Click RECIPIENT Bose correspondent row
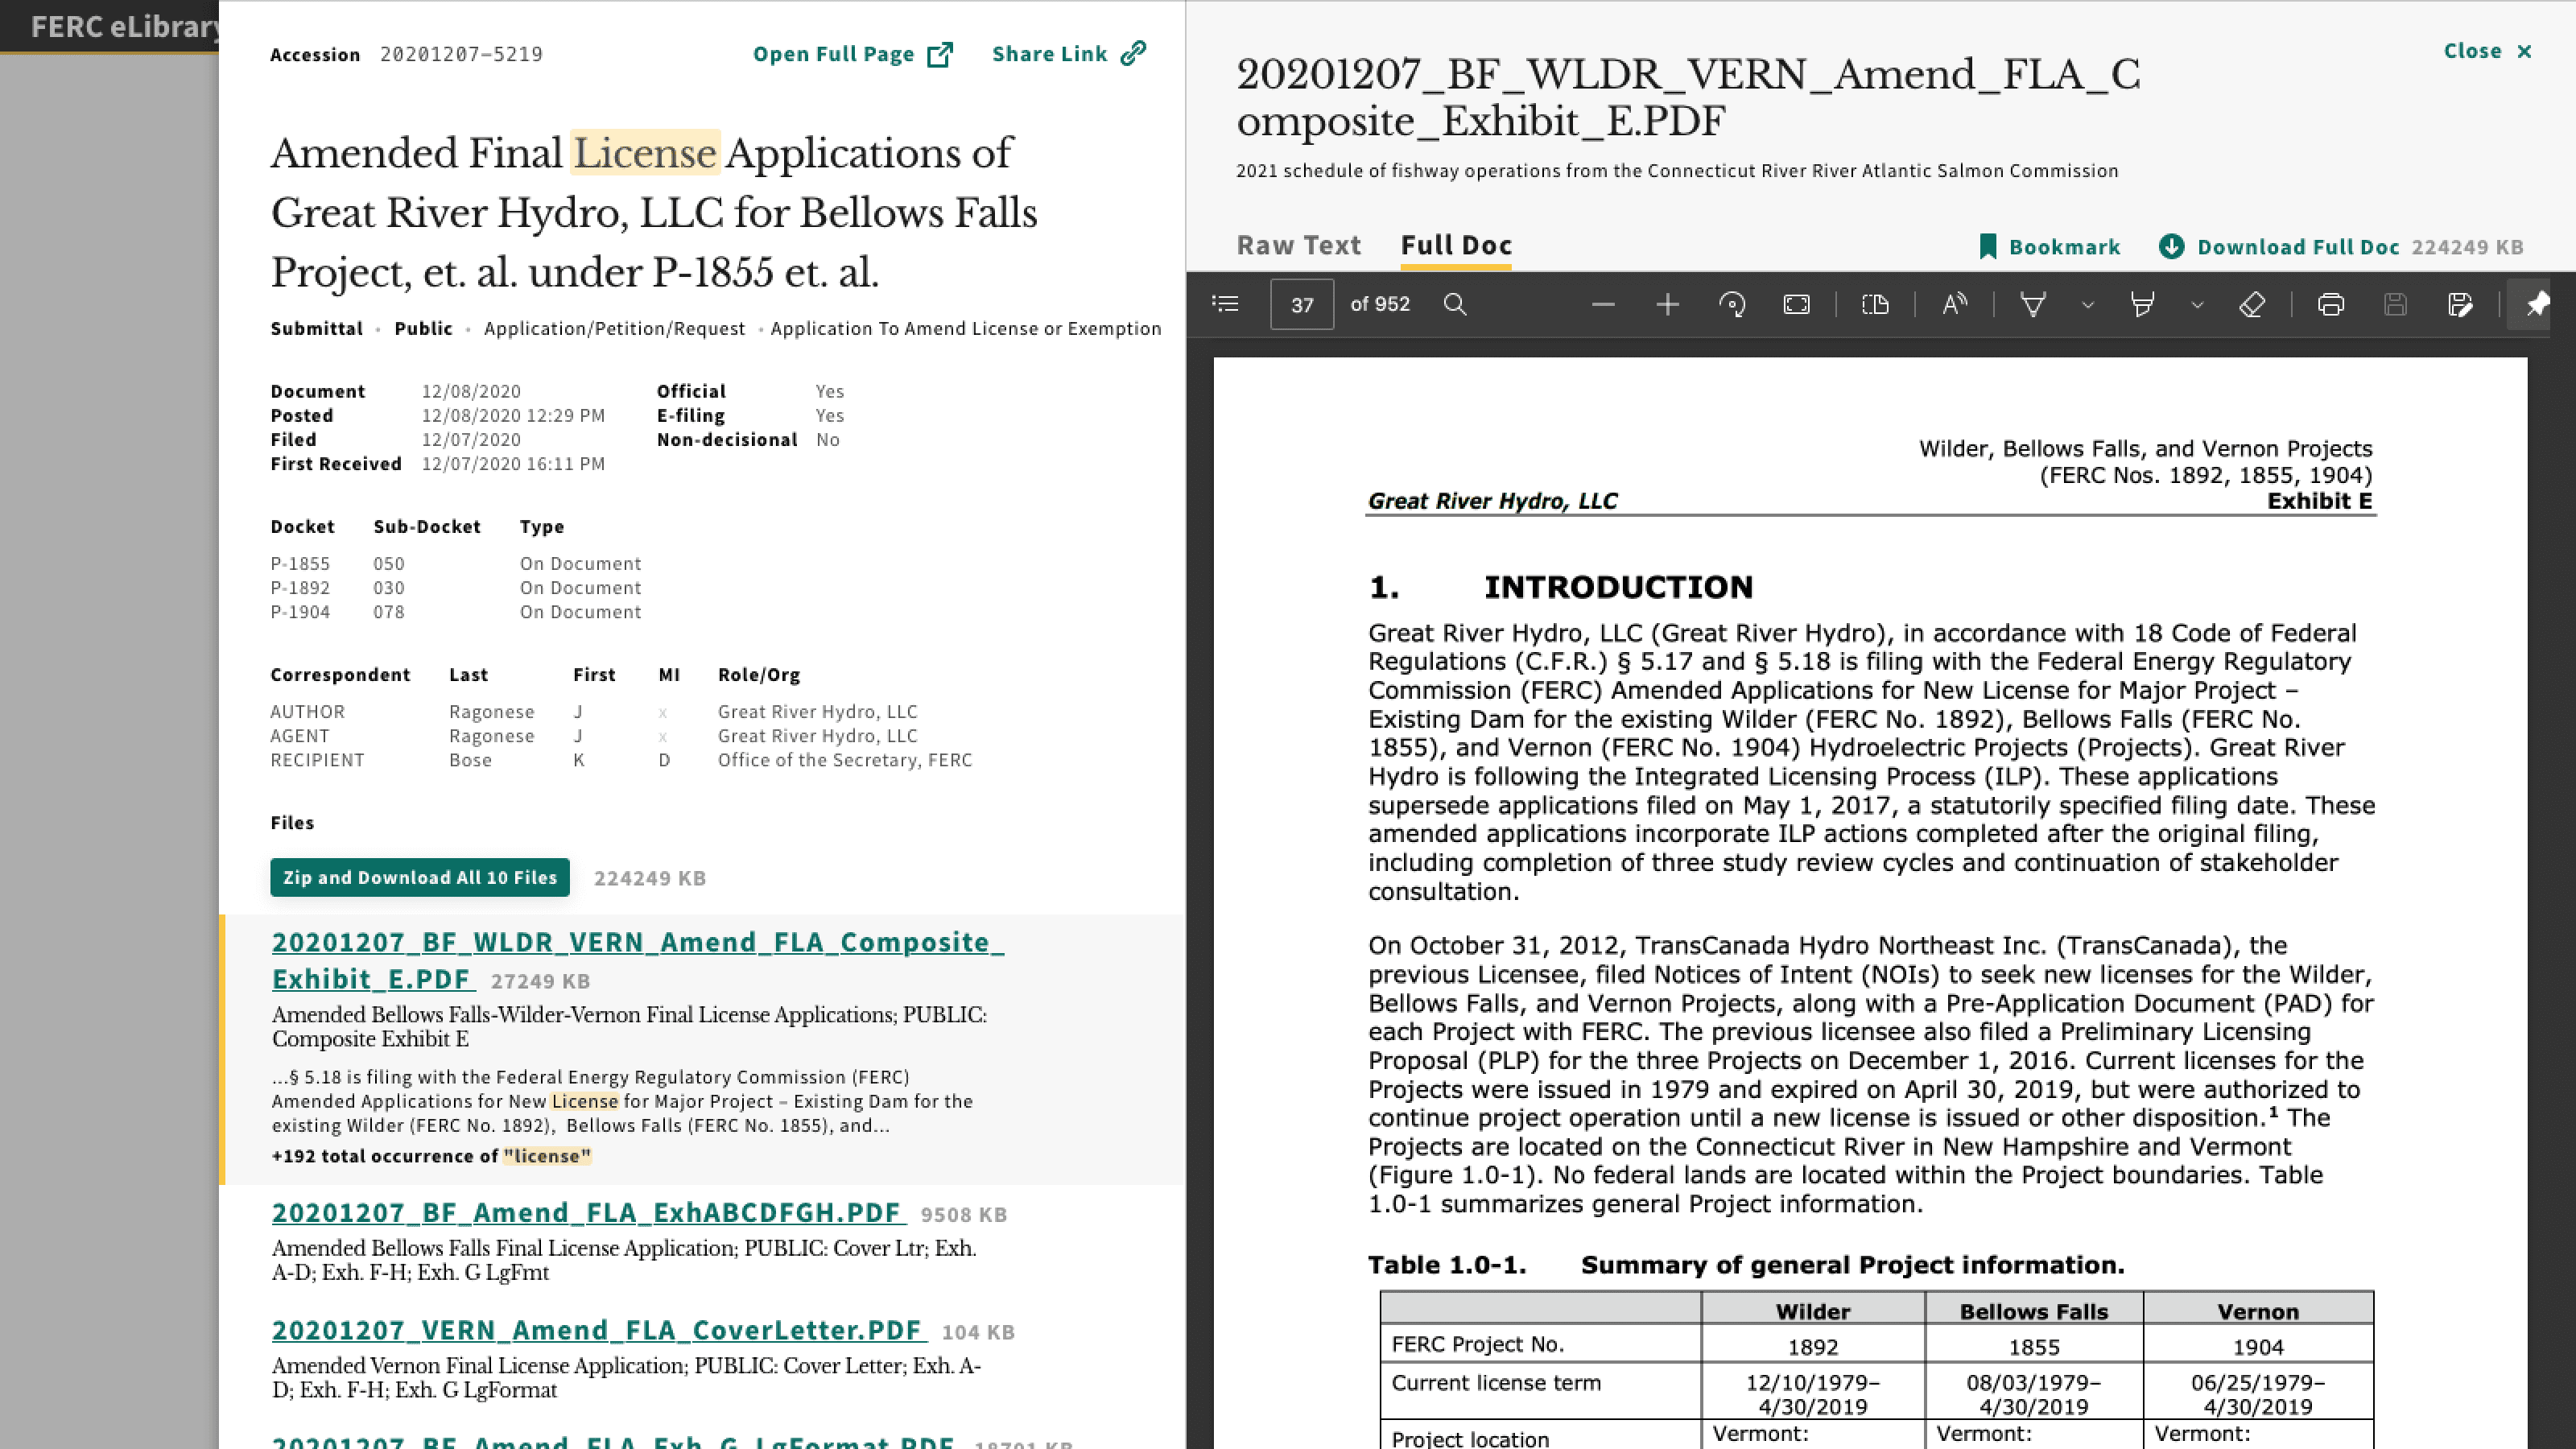Screen dimensions: 2576x1449 621,760
